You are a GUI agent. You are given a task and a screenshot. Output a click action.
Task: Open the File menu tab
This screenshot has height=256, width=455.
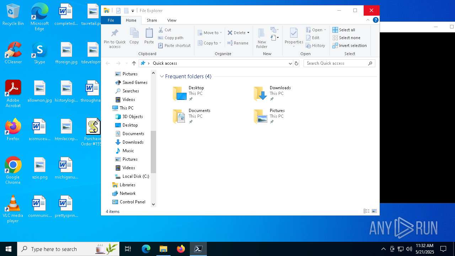tap(111, 20)
